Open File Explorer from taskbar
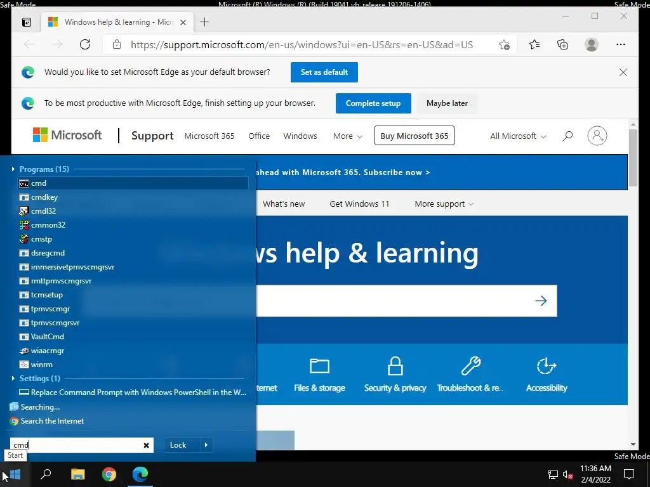 coord(77,474)
